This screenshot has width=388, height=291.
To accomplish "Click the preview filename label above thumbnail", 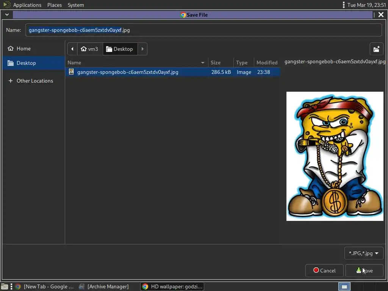I will pos(335,61).
